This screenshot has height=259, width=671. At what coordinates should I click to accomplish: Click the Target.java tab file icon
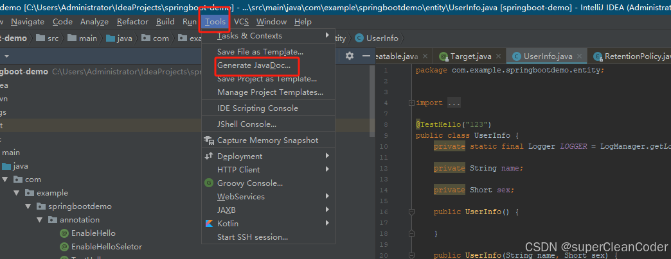point(443,56)
